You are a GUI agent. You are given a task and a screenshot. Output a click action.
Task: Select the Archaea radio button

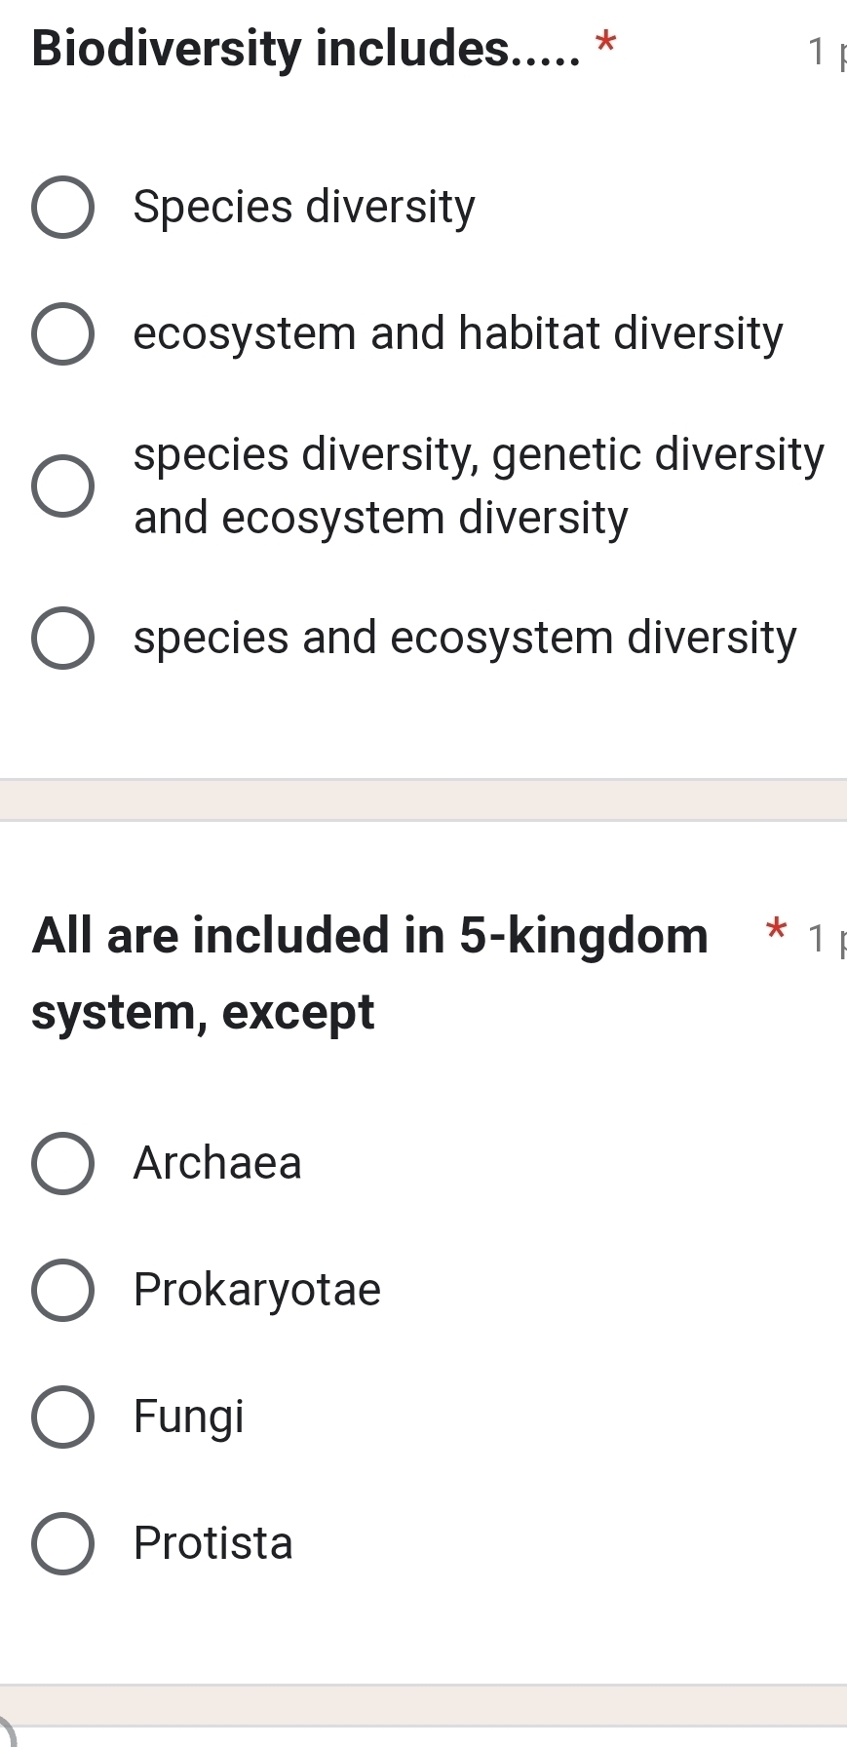[x=63, y=1163]
